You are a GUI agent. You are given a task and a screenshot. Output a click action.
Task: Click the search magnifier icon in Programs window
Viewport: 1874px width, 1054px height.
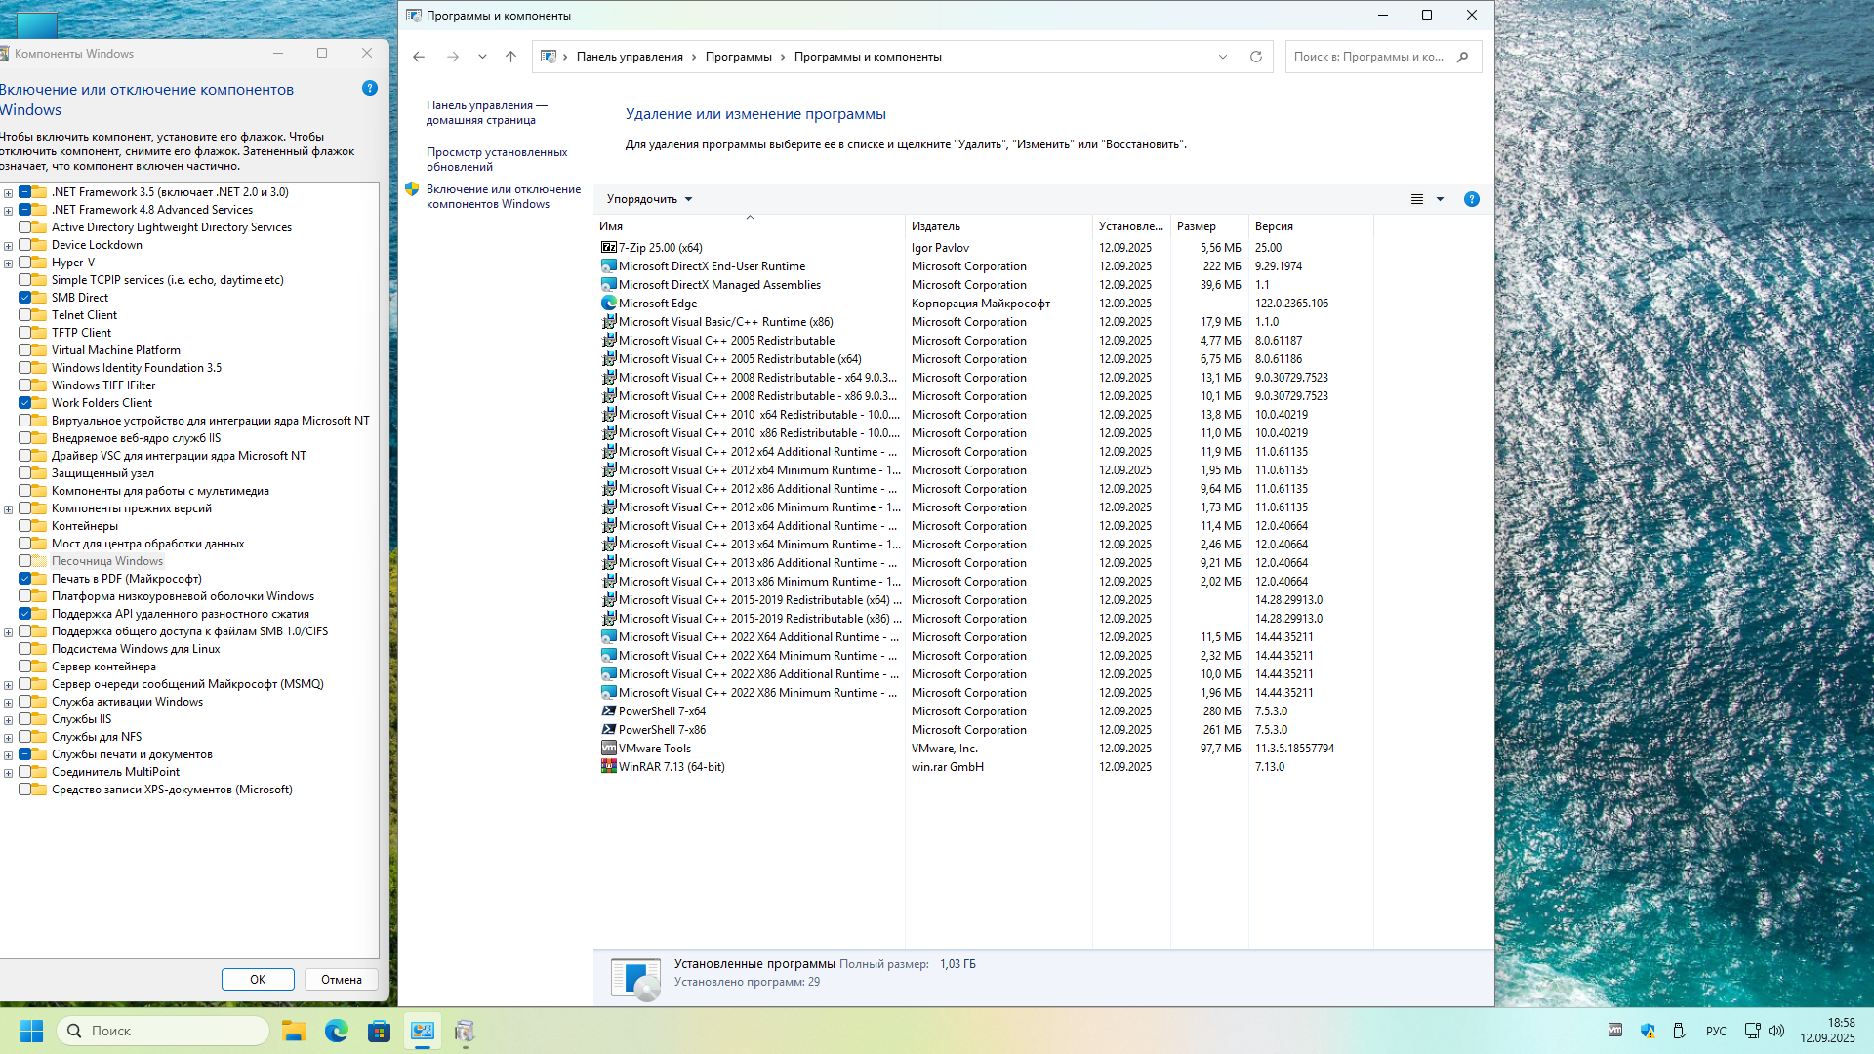(x=1462, y=57)
